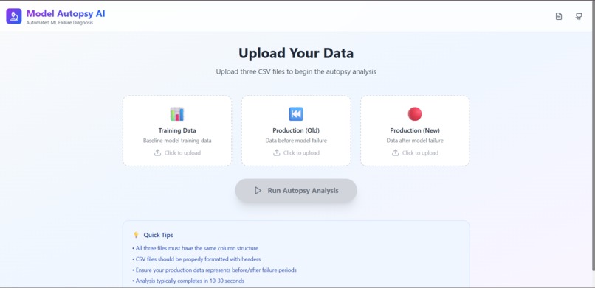Click 'Click to upload' under Baseline model training data

182,153
